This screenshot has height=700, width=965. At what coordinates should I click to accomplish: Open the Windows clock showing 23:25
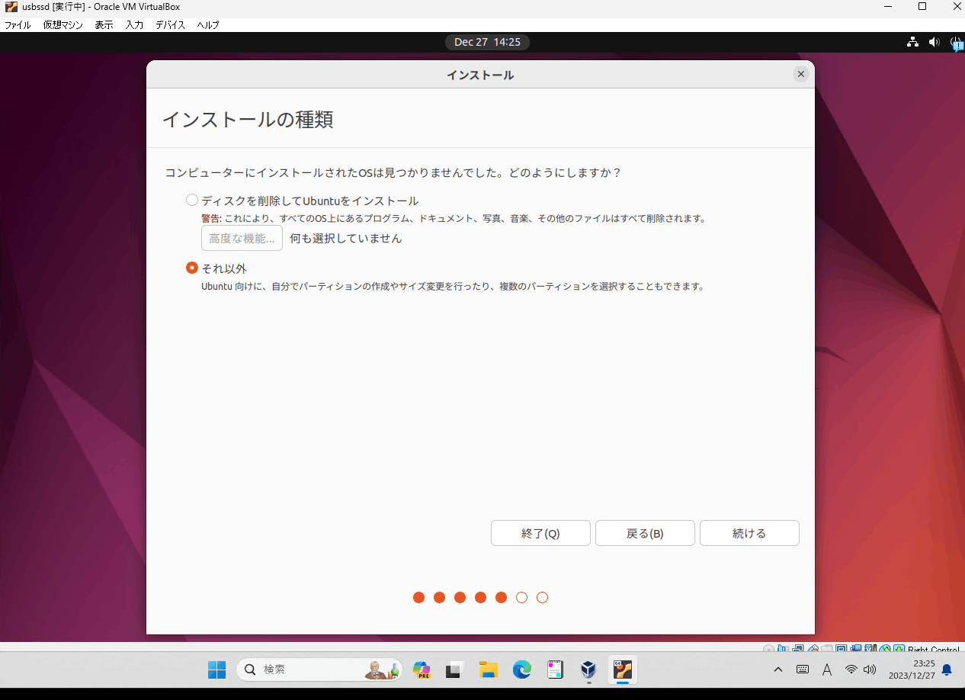click(x=912, y=669)
